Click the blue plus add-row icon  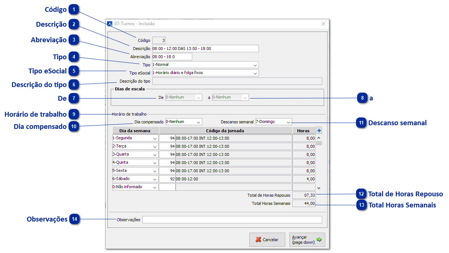click(319, 130)
